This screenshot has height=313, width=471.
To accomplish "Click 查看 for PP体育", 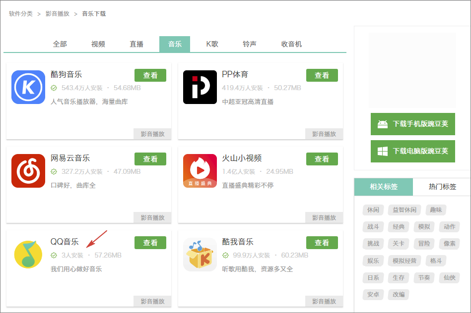I will point(322,75).
